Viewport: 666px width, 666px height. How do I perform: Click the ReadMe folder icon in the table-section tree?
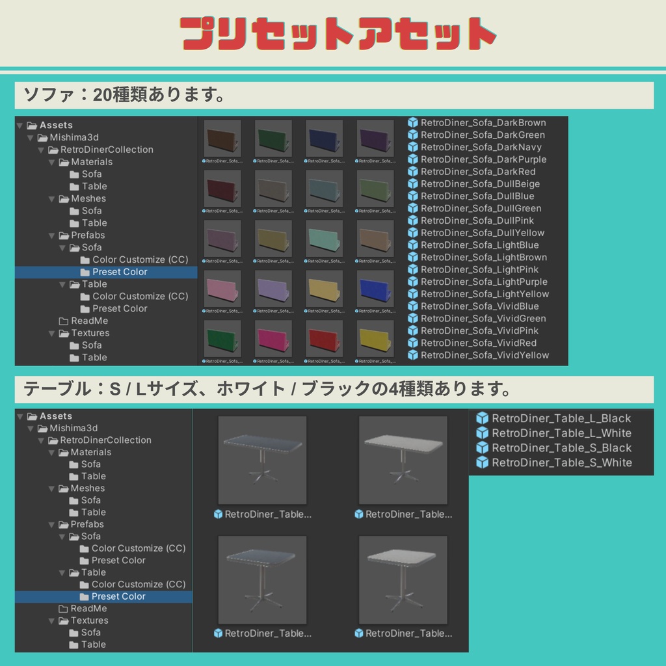[63, 609]
